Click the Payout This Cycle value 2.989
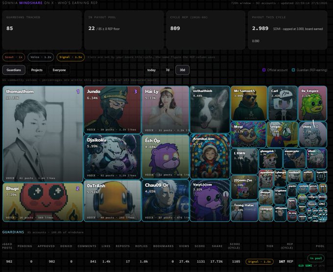 260,28
